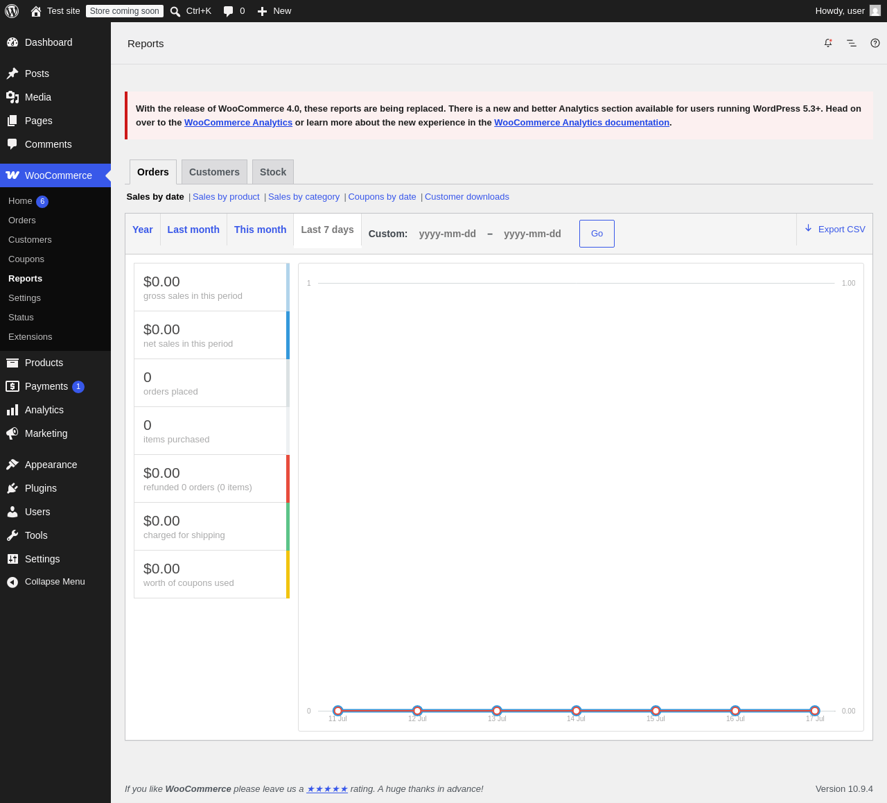This screenshot has width=887, height=803.
Task: Click the Payments dollar icon
Action: point(12,386)
